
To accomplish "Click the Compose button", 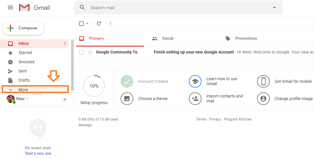I will pos(23,28).
